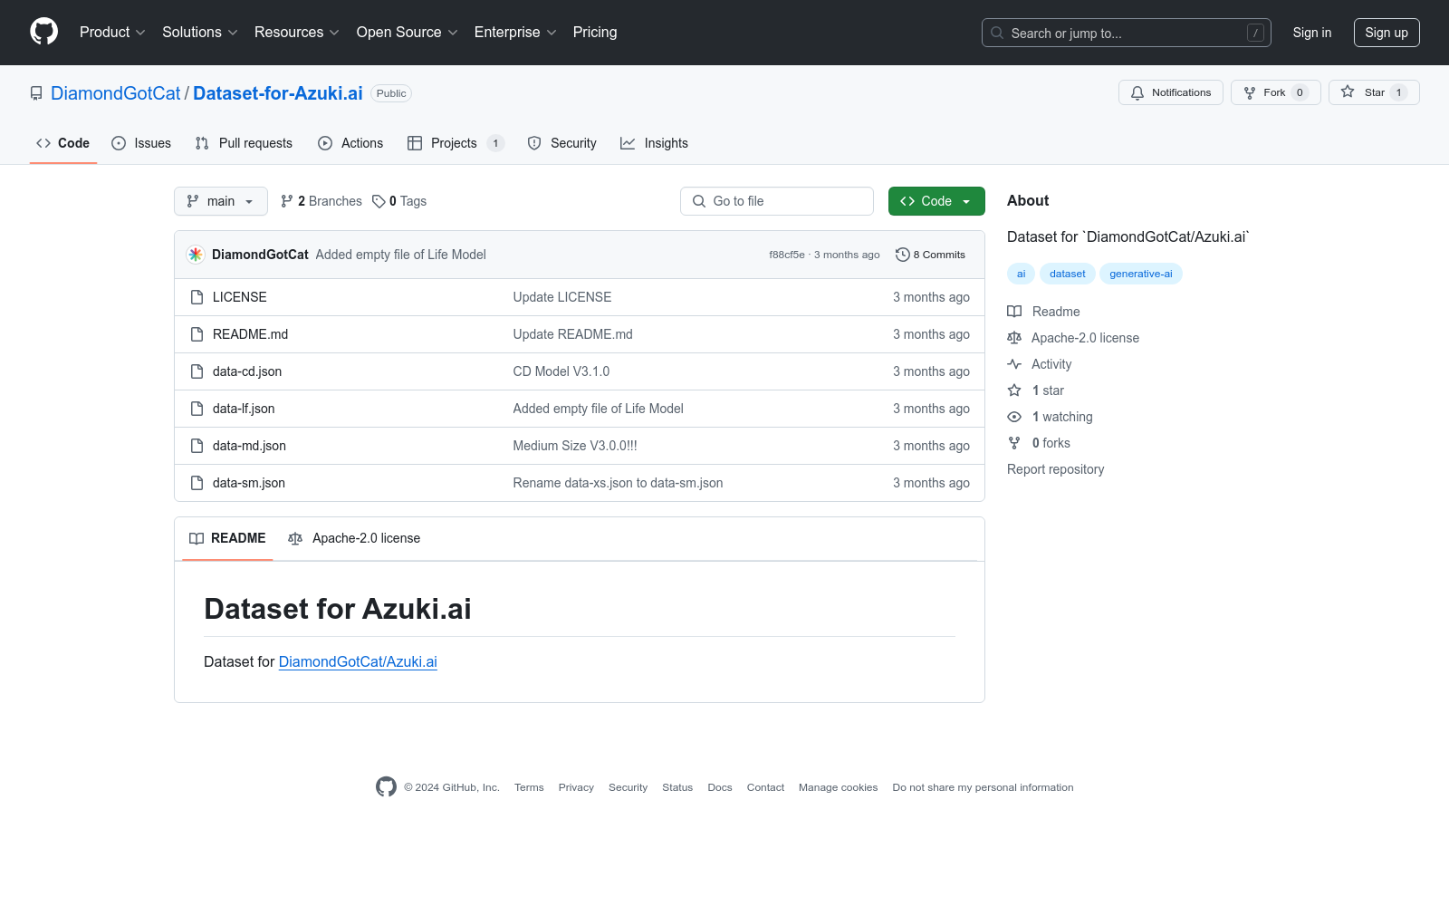Image resolution: width=1449 pixels, height=906 pixels.
Task: Switch to the Code tab
Action: coord(63,143)
